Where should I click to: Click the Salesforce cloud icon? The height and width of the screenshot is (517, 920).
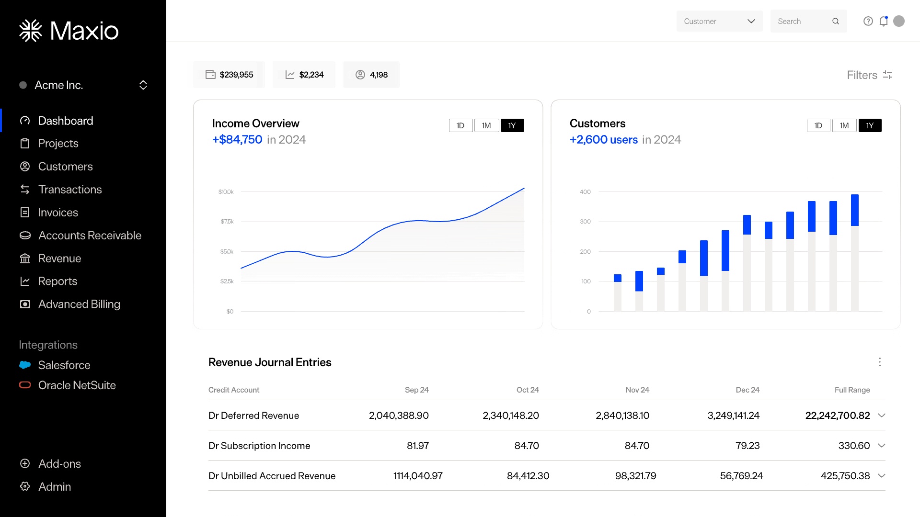point(25,365)
